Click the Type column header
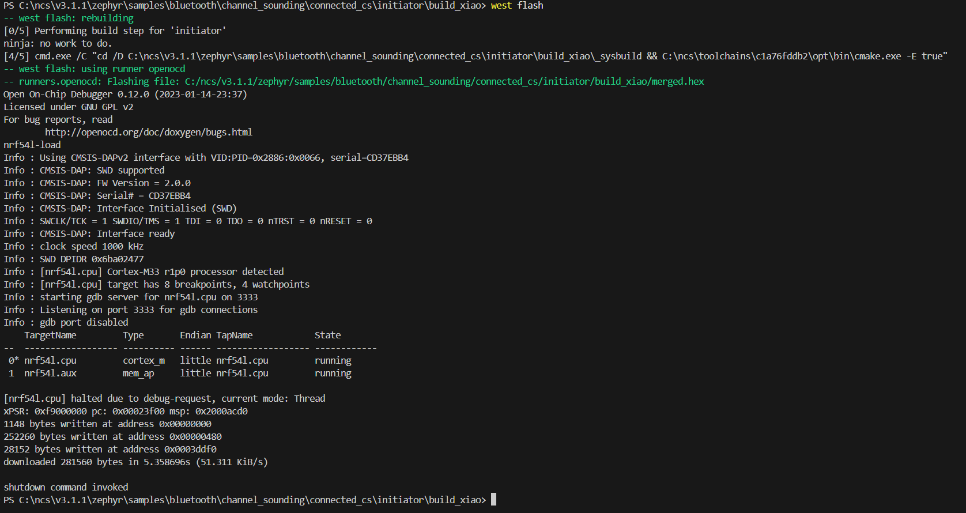Viewport: 966px width, 513px height. click(x=133, y=335)
